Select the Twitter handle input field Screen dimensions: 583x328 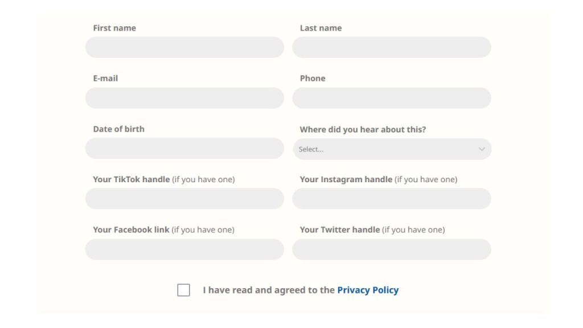pyautogui.click(x=392, y=249)
